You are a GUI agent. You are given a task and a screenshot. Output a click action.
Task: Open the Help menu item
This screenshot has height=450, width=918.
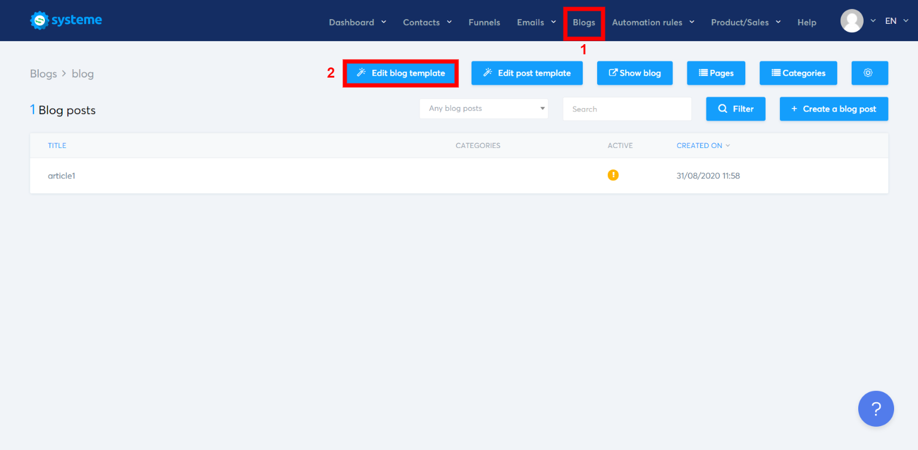pos(806,22)
